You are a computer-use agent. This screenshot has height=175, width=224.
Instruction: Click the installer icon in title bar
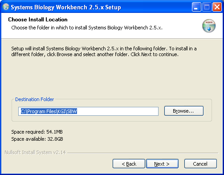(x=6, y=7)
